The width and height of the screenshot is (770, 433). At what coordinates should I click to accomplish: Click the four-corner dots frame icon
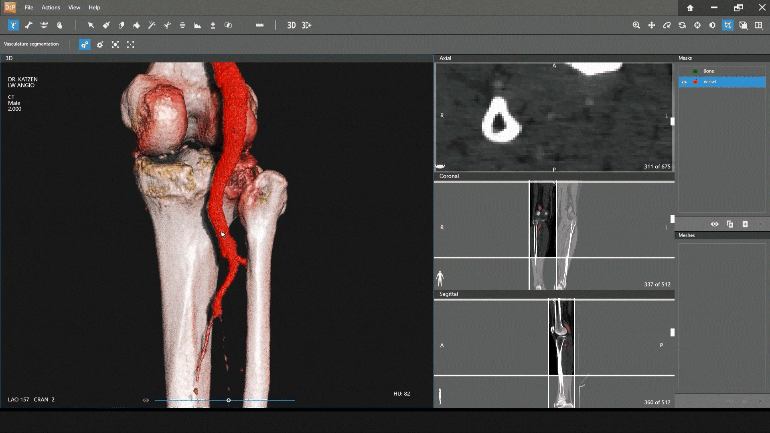click(x=131, y=45)
